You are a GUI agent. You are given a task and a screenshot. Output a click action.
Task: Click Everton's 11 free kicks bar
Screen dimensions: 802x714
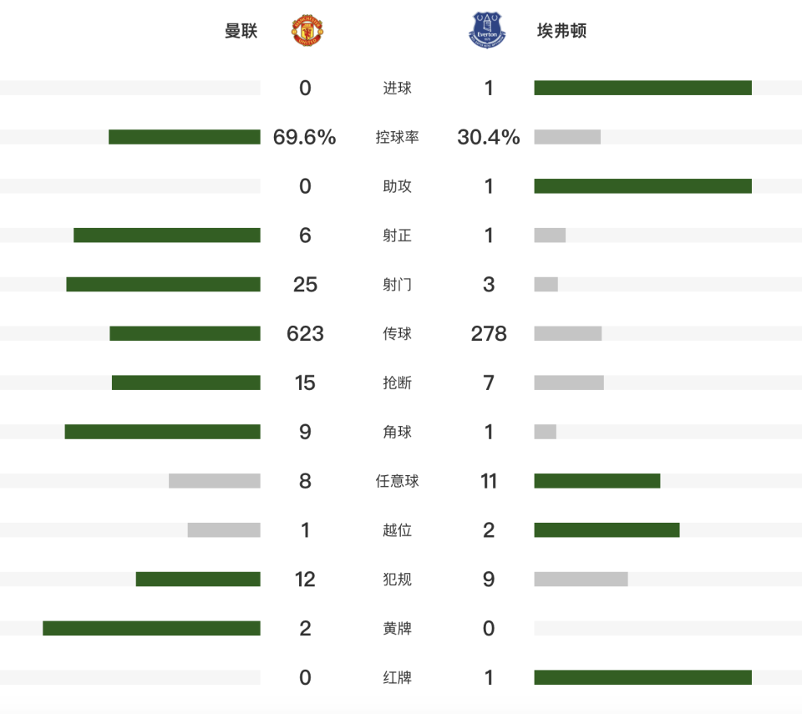tap(597, 481)
